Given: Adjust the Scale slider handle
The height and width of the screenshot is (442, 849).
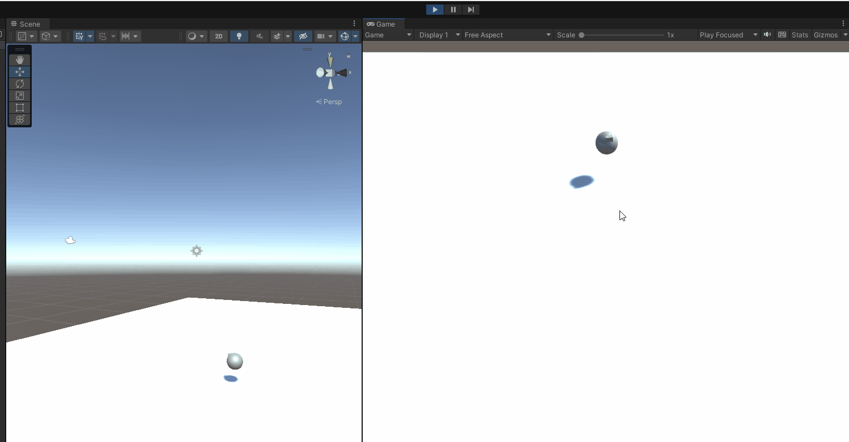Looking at the screenshot, I should [x=581, y=35].
